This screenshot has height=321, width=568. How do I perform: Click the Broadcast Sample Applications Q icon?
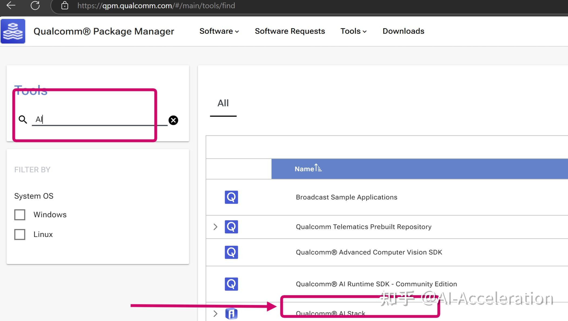[x=231, y=197]
